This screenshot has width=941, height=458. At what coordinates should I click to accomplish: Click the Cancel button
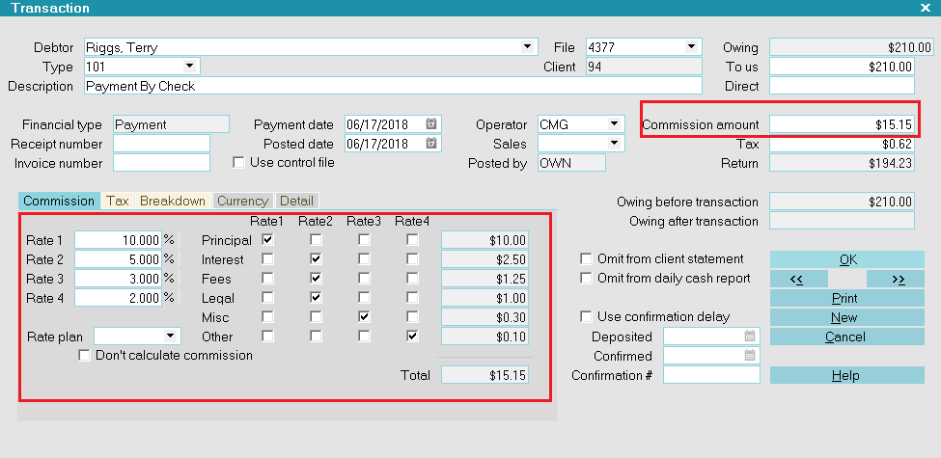(847, 337)
